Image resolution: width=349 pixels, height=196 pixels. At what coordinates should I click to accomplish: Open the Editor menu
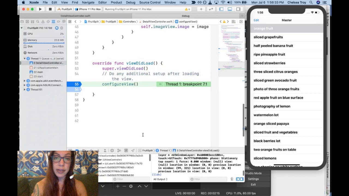tap(103, 2)
